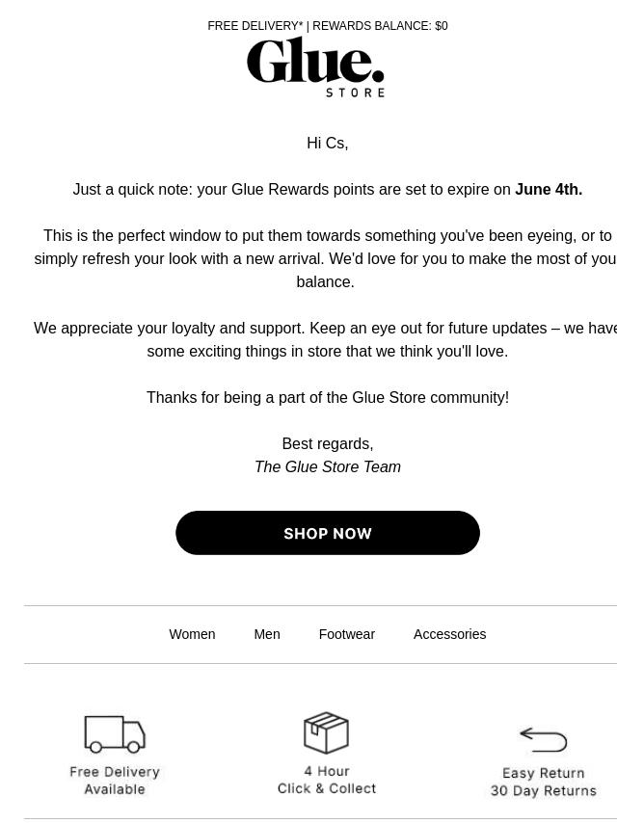Screen dimensions: 617x823
Task: Click the REWARDS BALANCE $0 text
Action: (x=380, y=26)
